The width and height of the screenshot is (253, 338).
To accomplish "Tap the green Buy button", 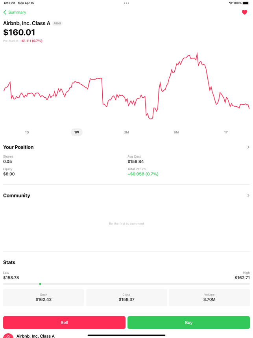I will (188, 323).
